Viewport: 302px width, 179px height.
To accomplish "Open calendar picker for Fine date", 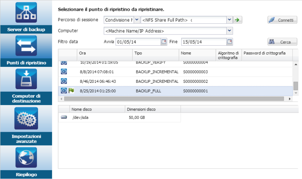I will click(230, 42).
